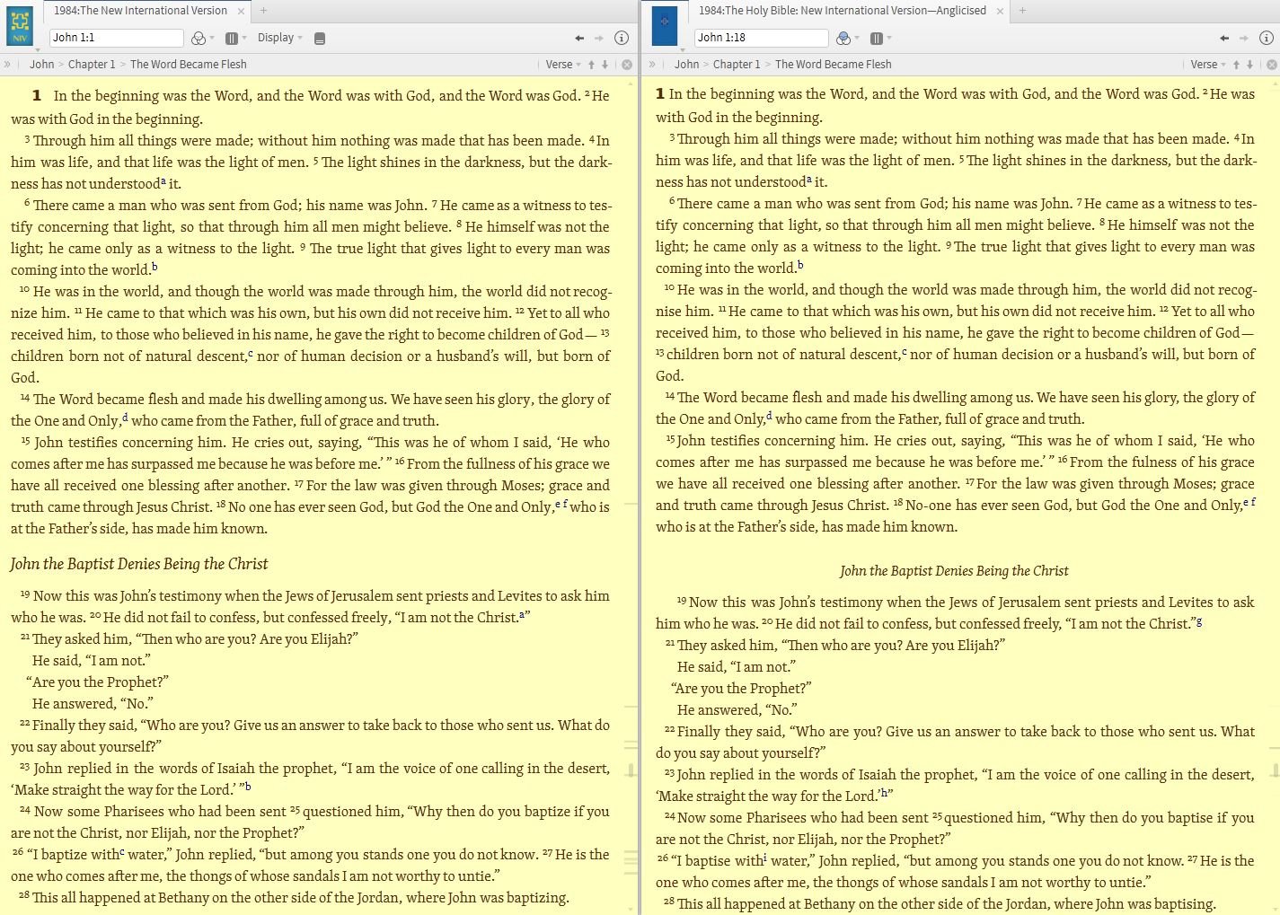The width and height of the screenshot is (1280, 915).
Task: Add a new tab beside the NIV tab
Action: 263,11
